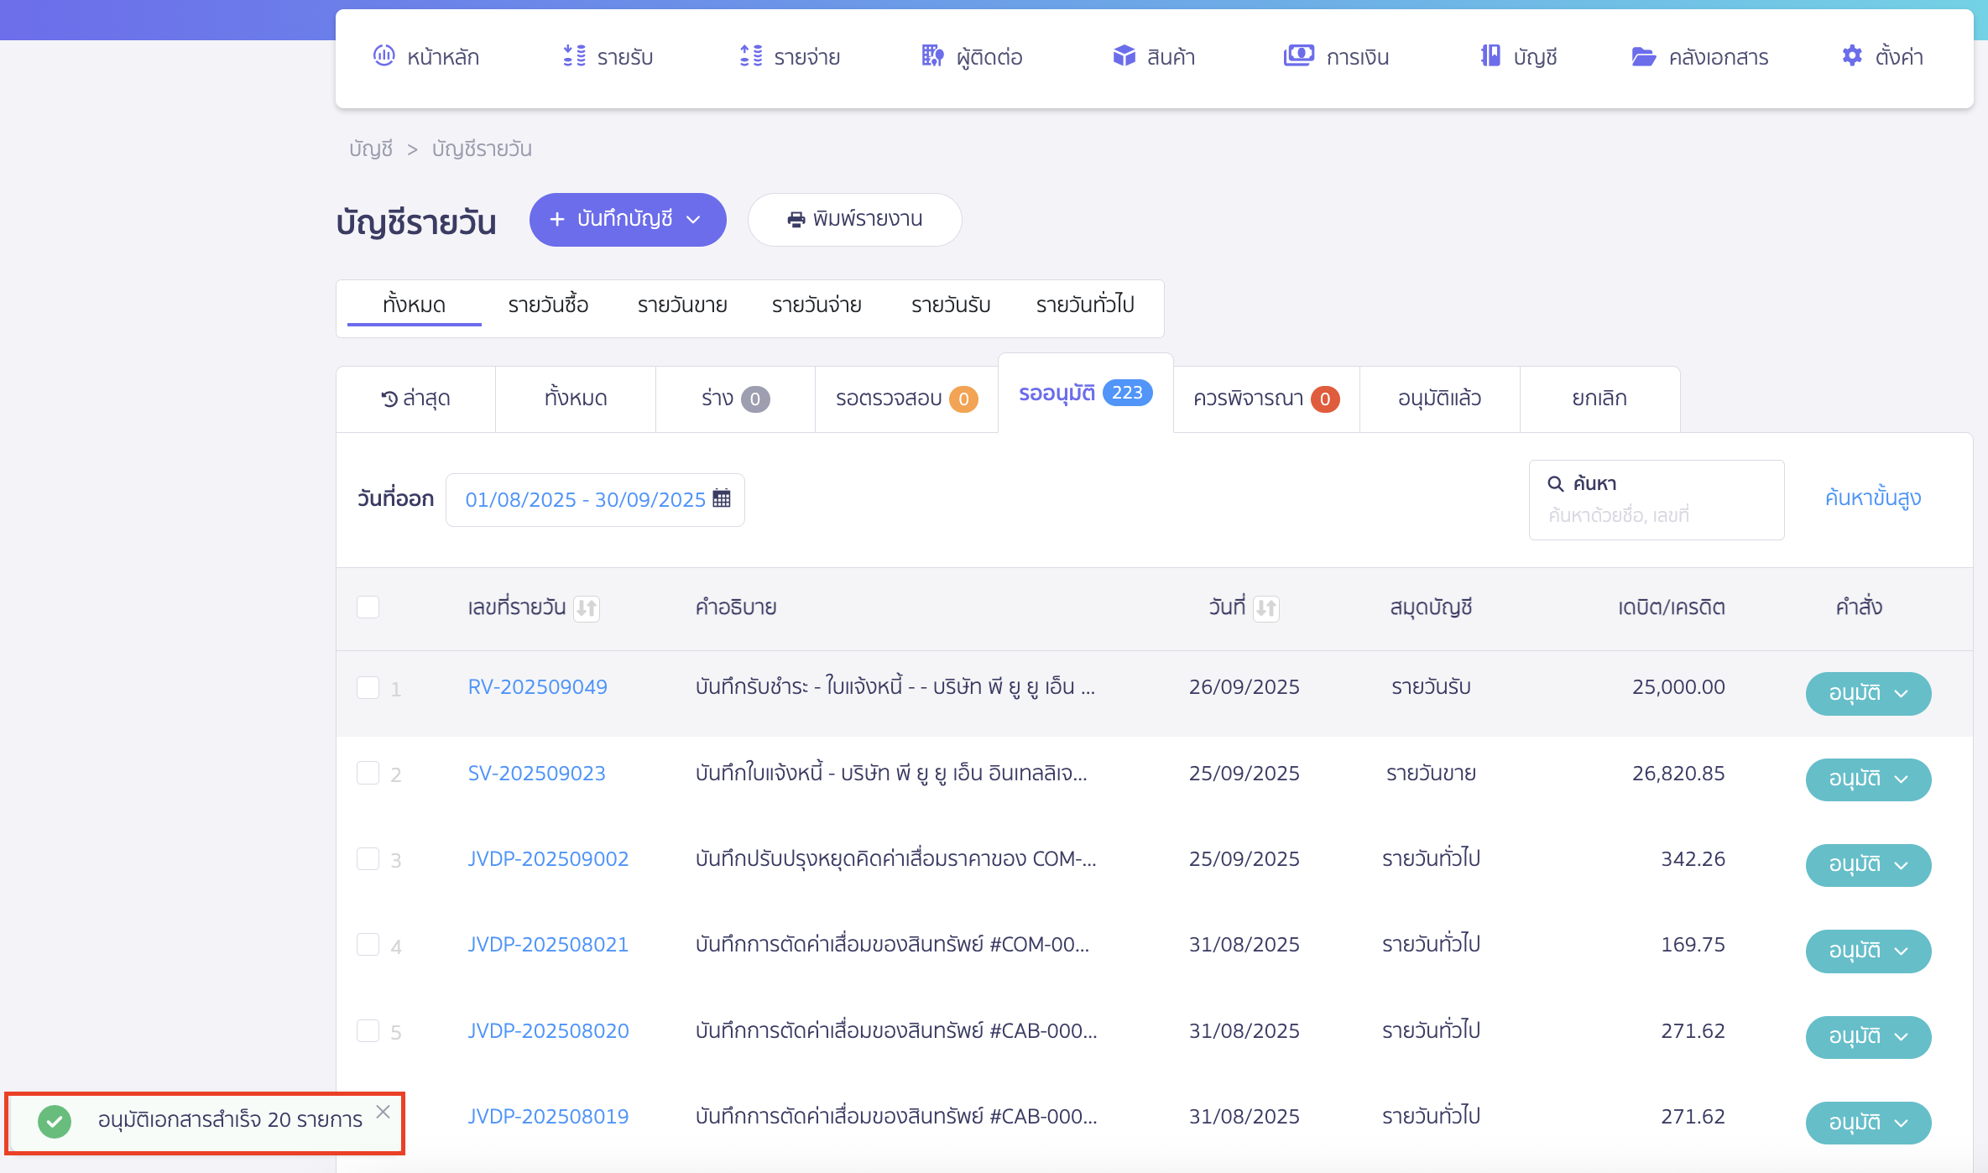Viewport: 1988px width, 1173px height.
Task: Open calendar icon in date range field
Action: tap(722, 498)
